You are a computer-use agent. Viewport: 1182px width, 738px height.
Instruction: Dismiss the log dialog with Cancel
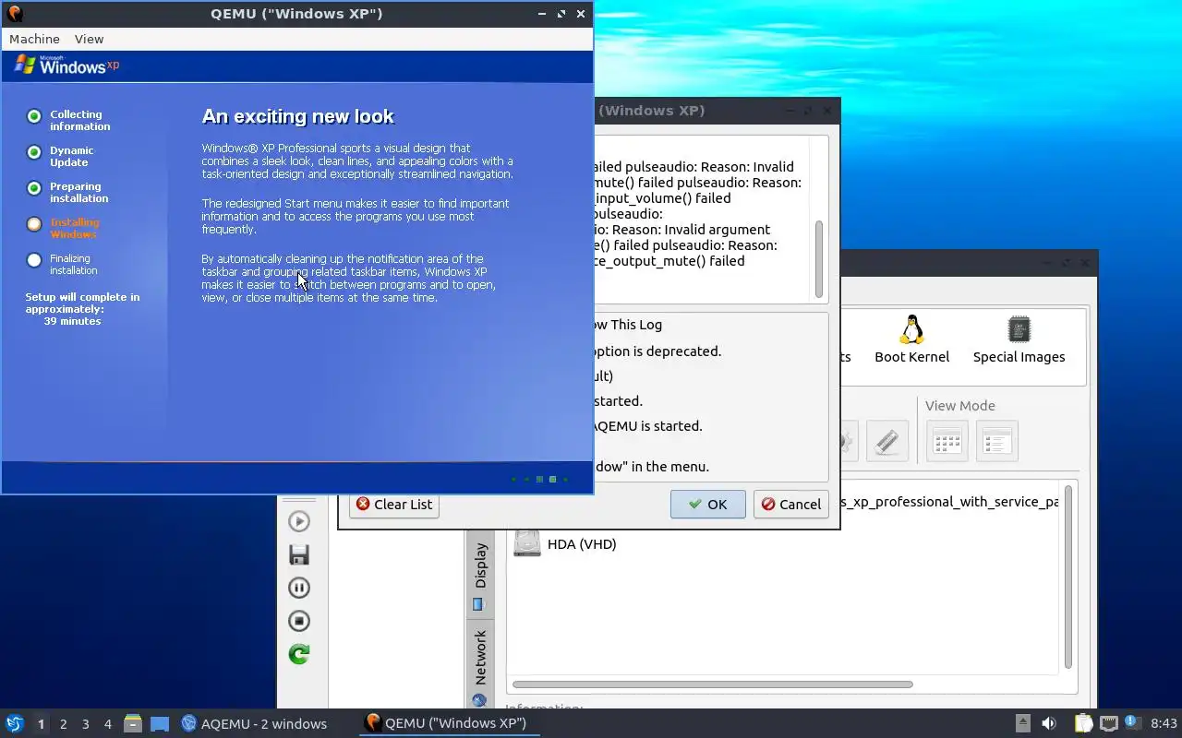(790, 504)
